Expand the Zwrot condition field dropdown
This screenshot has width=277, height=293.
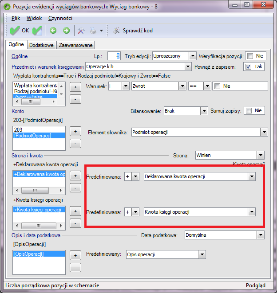tap(182, 86)
